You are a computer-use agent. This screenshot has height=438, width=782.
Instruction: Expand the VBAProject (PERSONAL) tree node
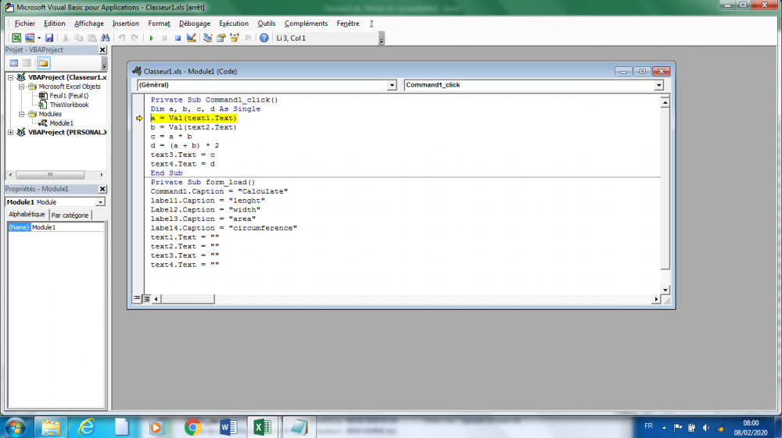[x=11, y=133]
